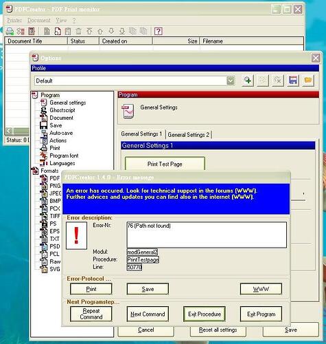Image resolution: width=326 pixels, height=344 pixels.
Task: Click the Exit Procedure button
Action: pos(205,314)
